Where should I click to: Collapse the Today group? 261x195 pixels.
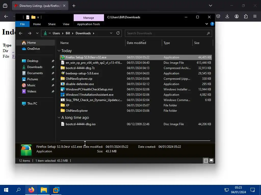point(59,51)
